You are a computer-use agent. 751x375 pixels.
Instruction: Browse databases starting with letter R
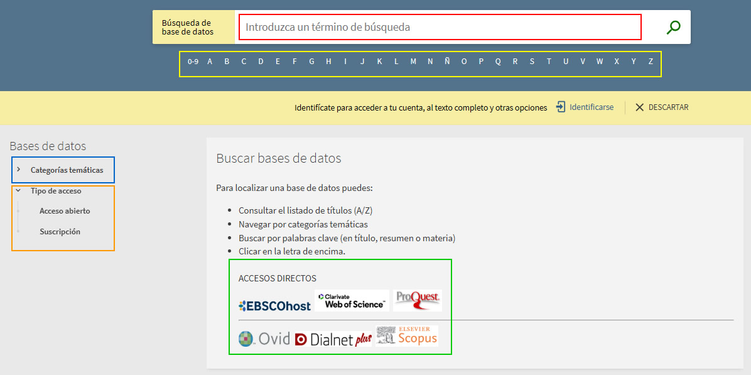[515, 62]
